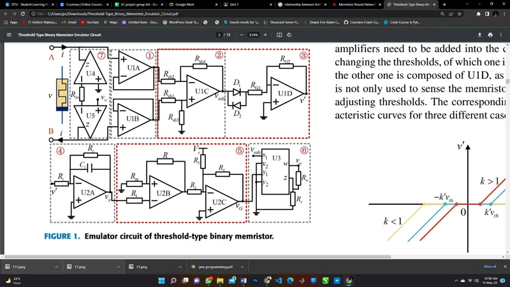Open the address bar zoom magnifier

[x=442, y=14]
